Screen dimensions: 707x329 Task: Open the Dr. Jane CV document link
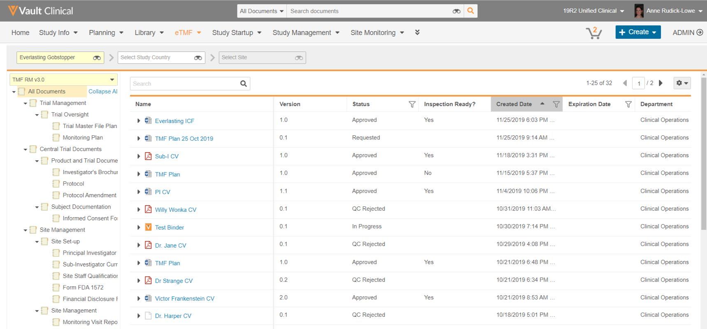(x=170, y=246)
